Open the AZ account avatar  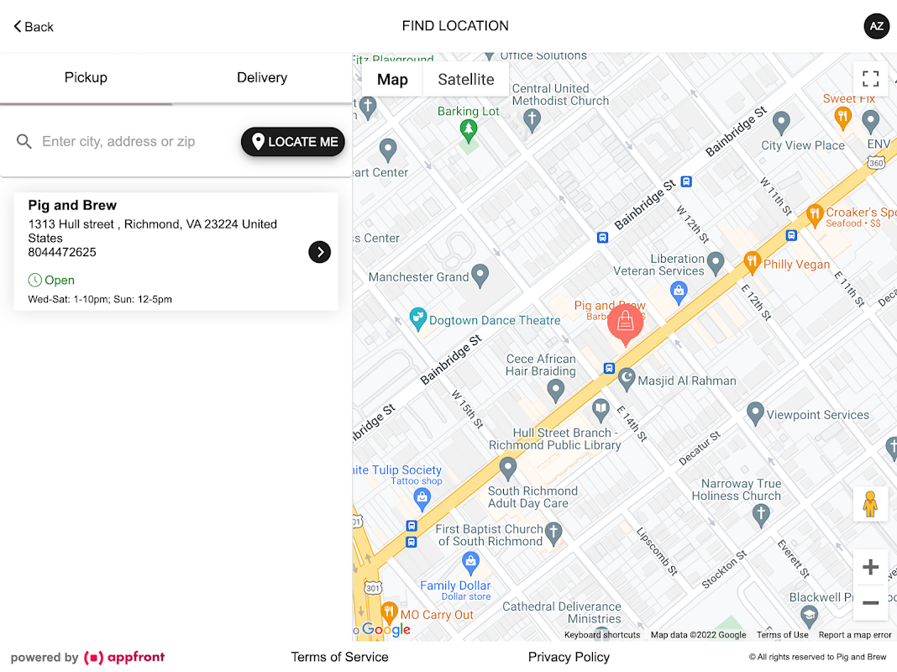point(876,26)
